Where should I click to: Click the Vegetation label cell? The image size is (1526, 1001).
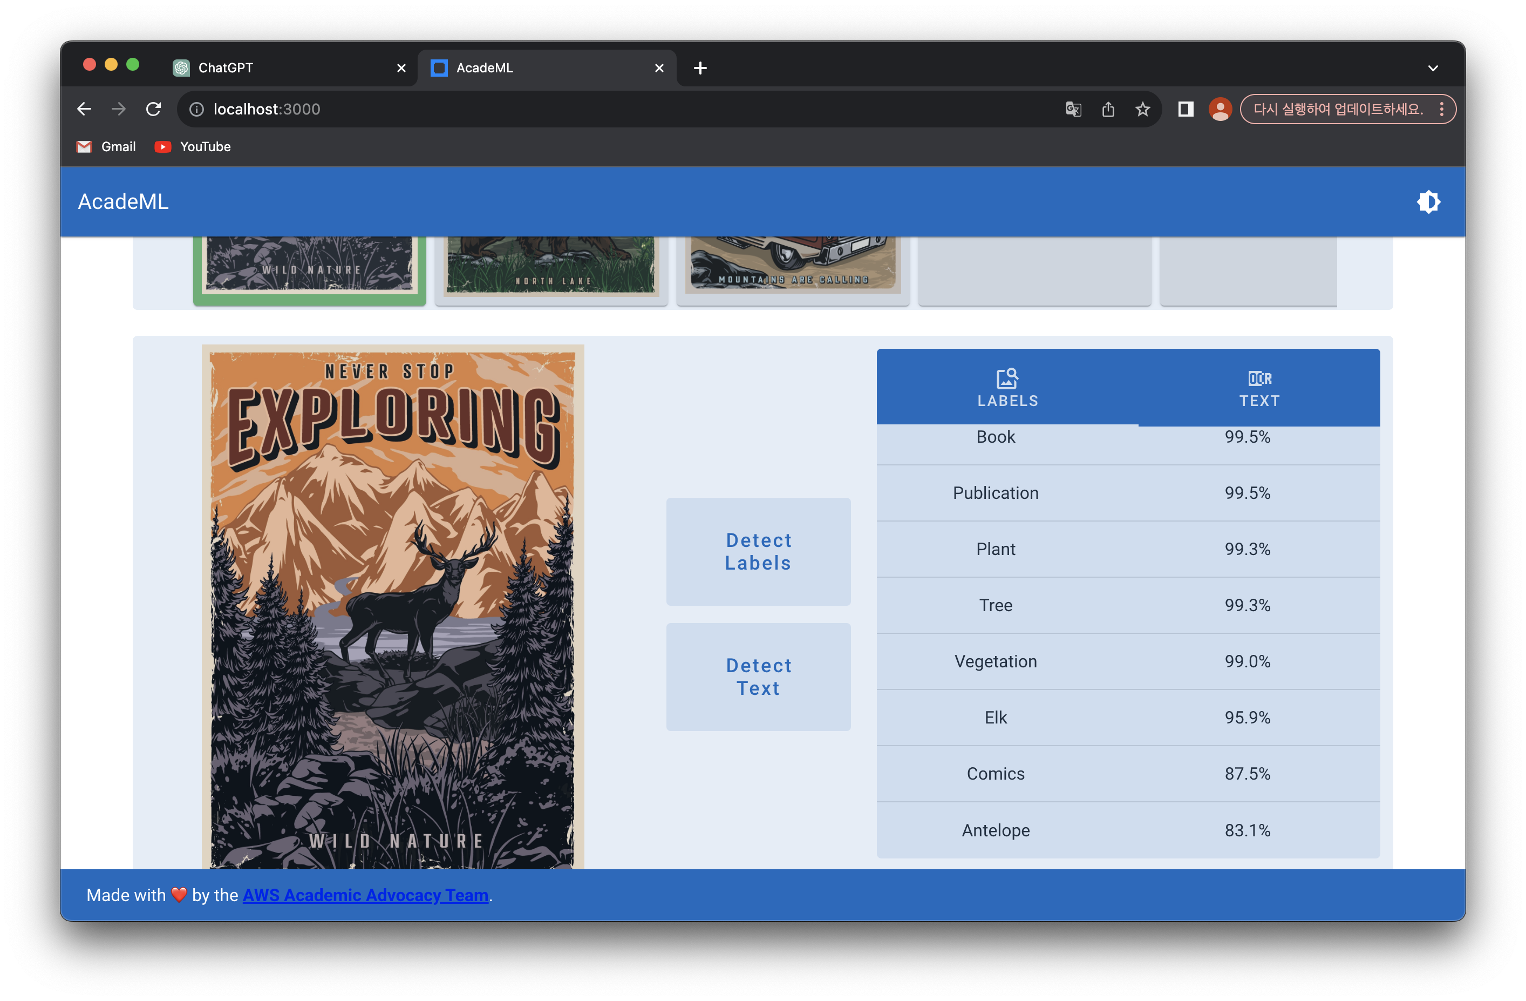(995, 661)
